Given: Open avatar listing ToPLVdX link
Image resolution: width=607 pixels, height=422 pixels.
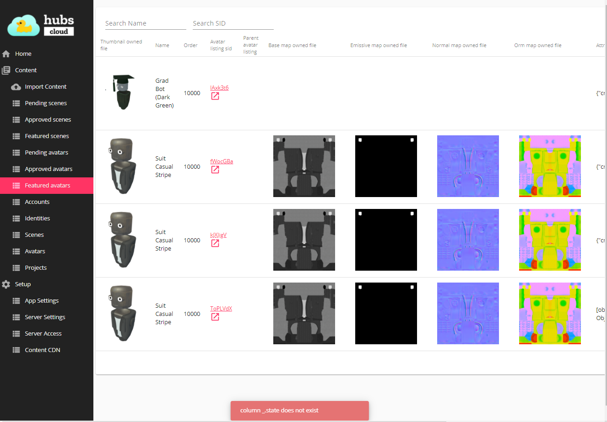Looking at the screenshot, I should [221, 309].
